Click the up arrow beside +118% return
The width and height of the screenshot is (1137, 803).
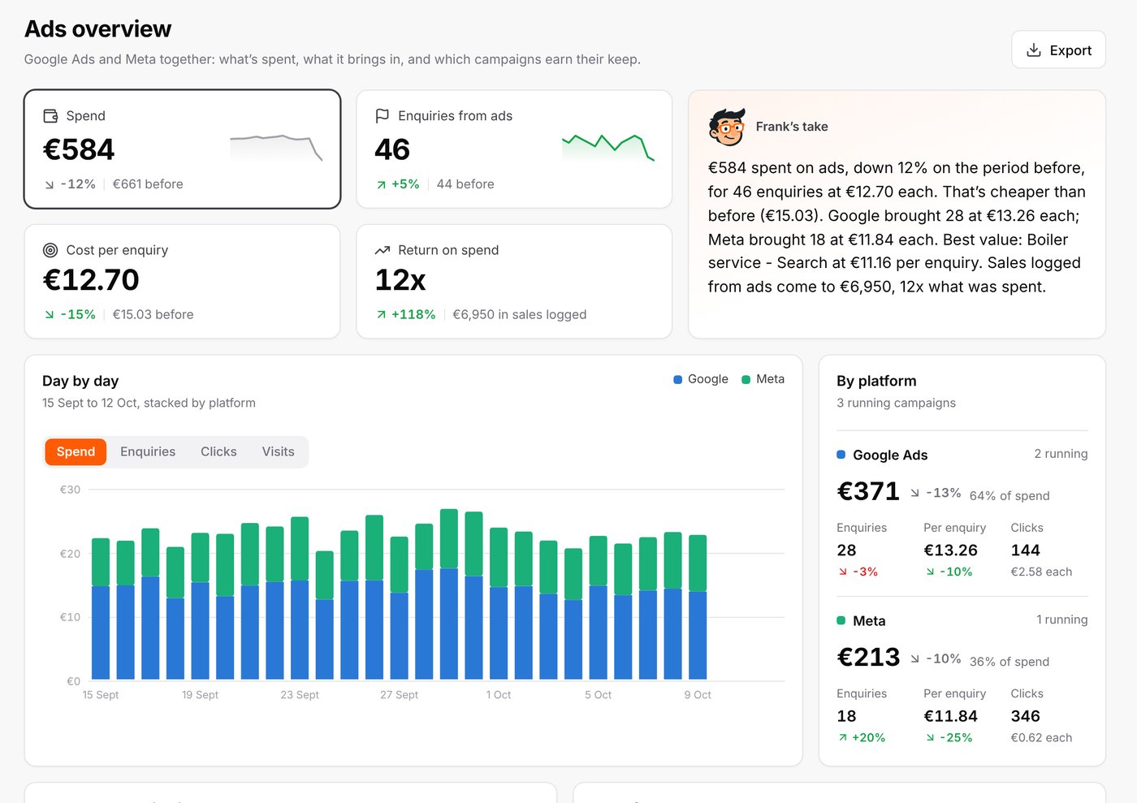click(x=381, y=315)
